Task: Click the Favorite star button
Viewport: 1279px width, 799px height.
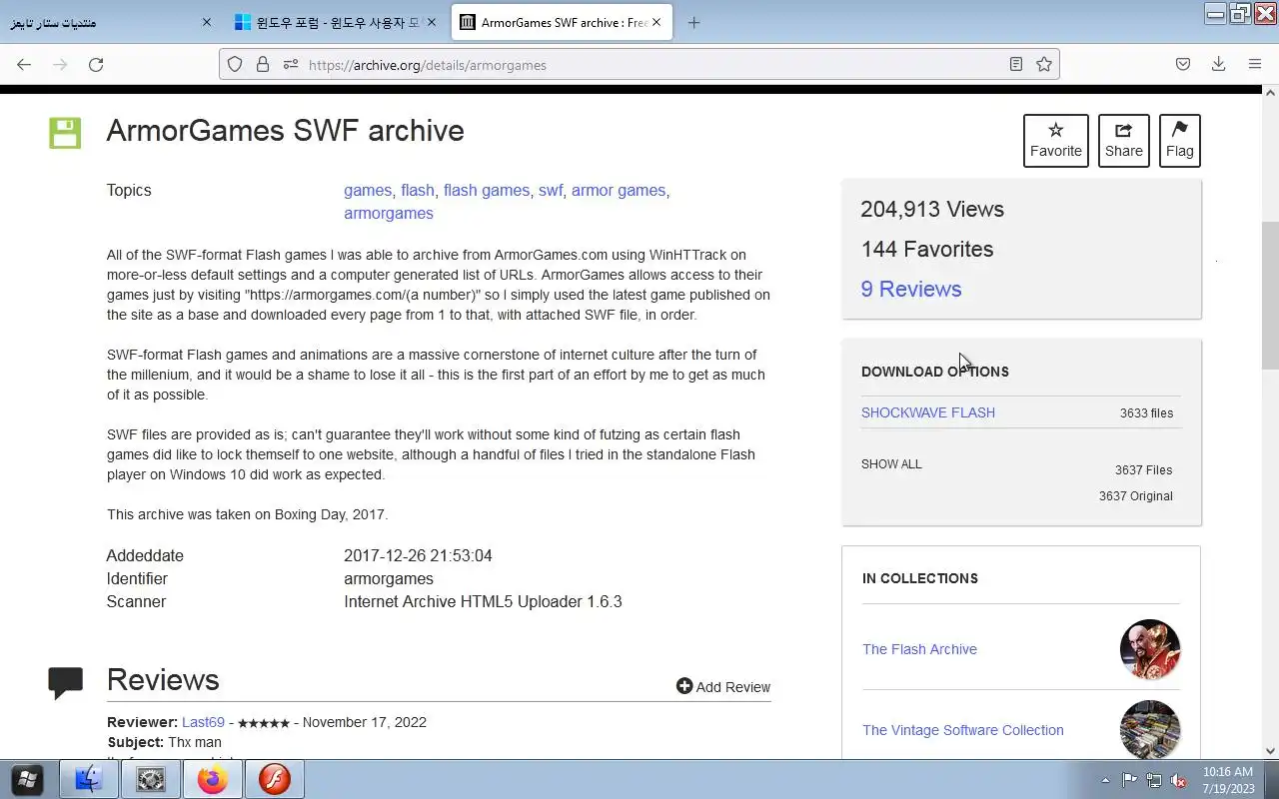Action: tap(1056, 141)
